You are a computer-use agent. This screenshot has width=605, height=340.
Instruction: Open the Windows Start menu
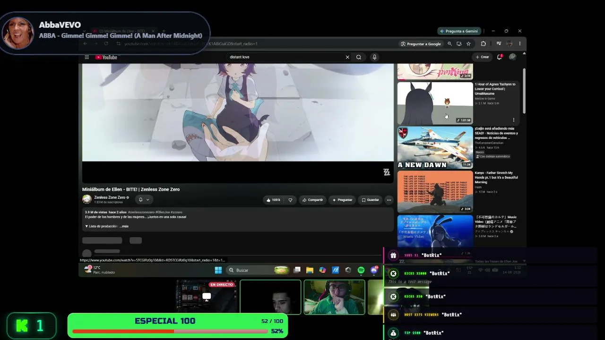click(218, 270)
